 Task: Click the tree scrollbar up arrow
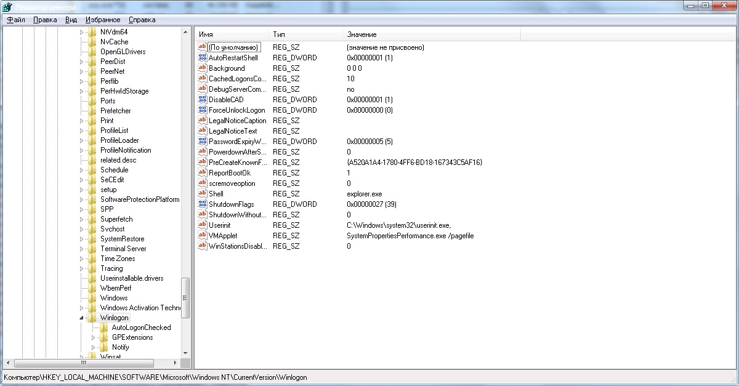tap(185, 31)
